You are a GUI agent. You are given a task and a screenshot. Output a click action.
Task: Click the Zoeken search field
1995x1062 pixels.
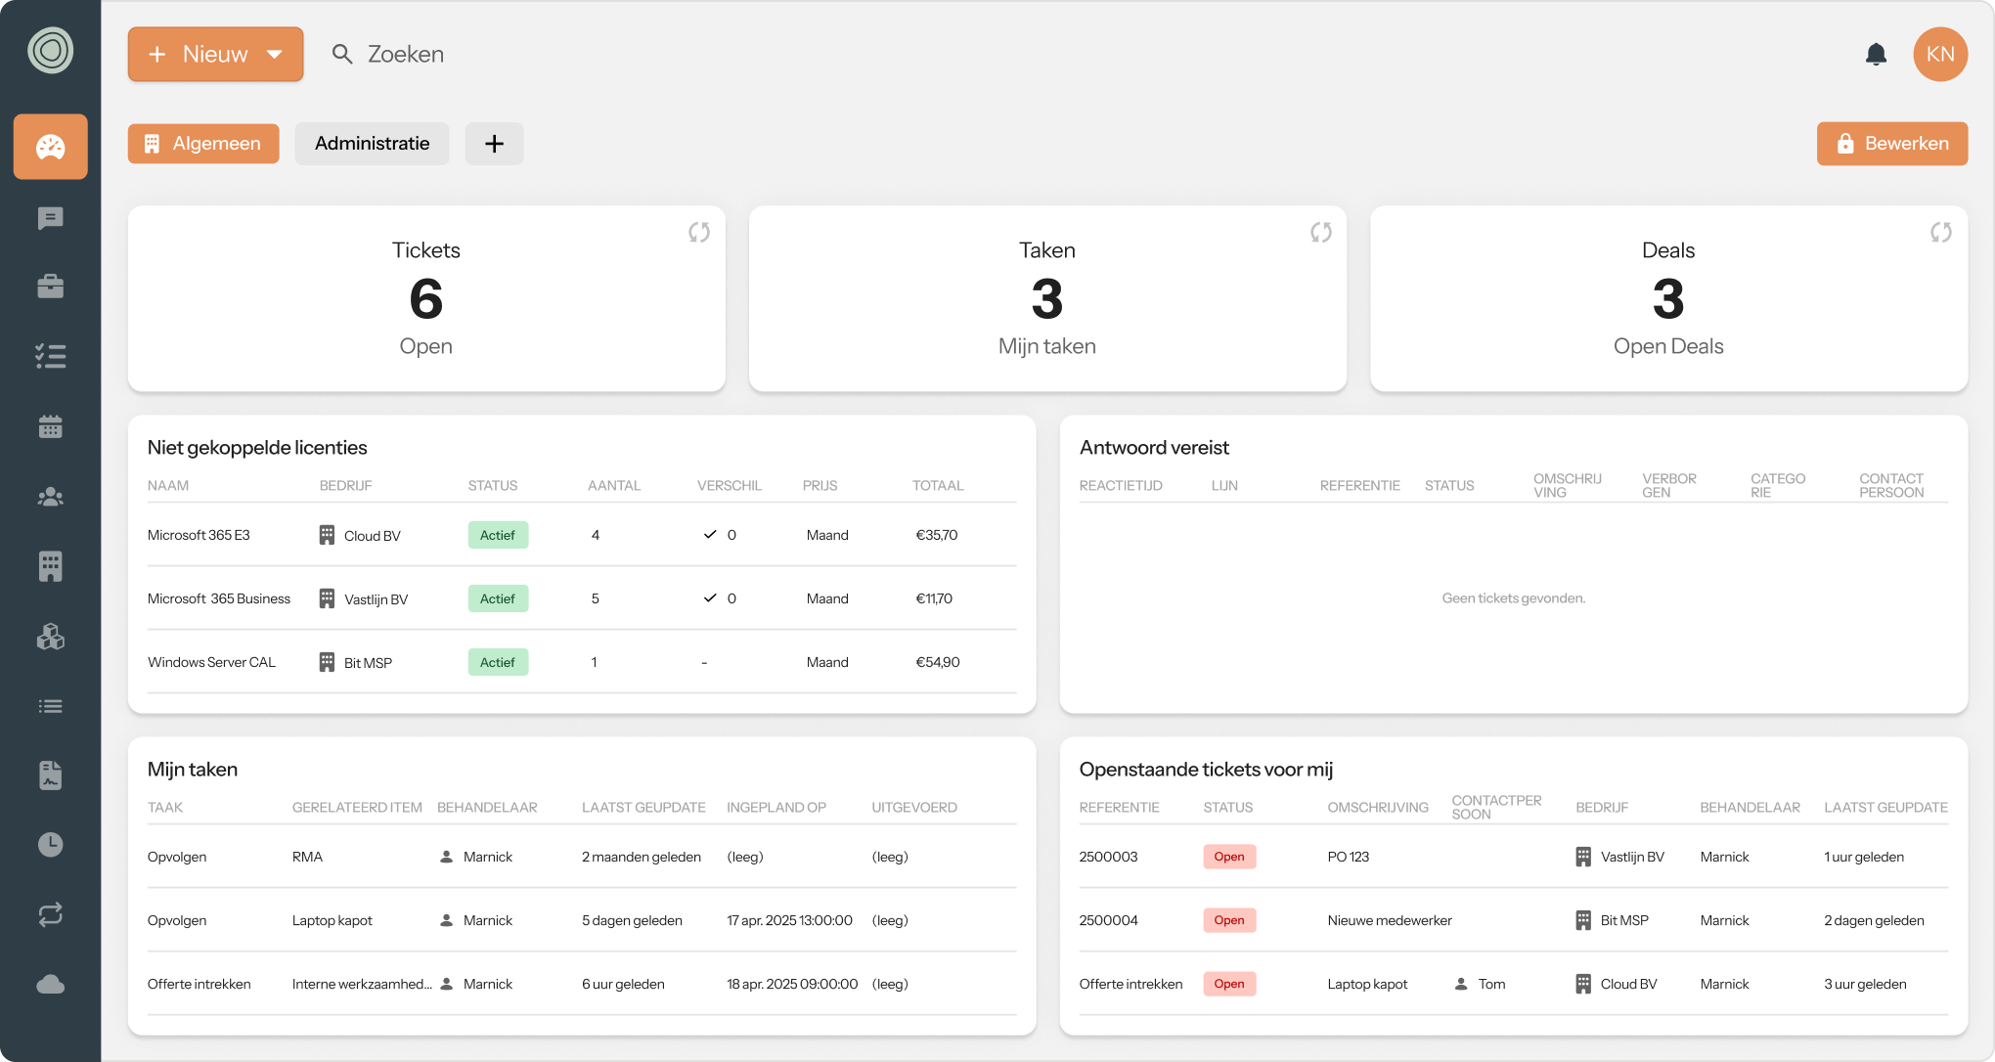coord(405,55)
